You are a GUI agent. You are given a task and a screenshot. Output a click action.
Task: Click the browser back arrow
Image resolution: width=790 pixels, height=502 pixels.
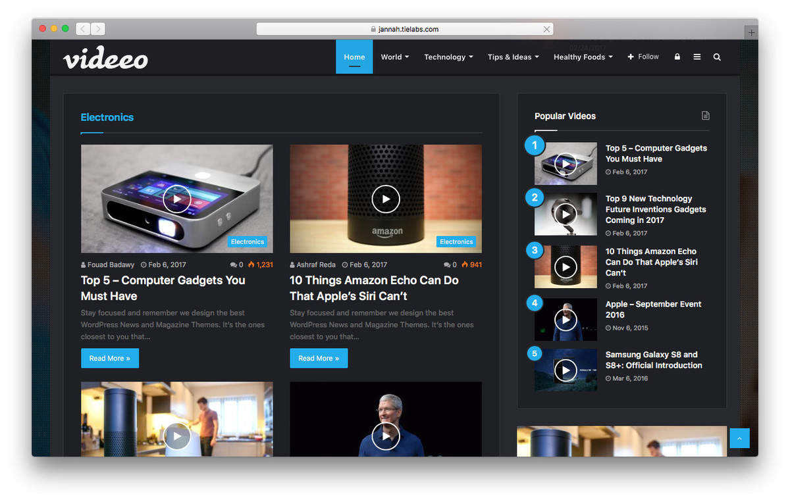tap(83, 29)
